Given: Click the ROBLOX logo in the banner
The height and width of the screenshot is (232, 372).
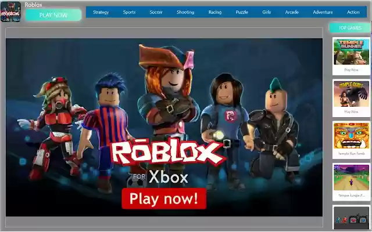Looking at the screenshot, I should coord(167,153).
